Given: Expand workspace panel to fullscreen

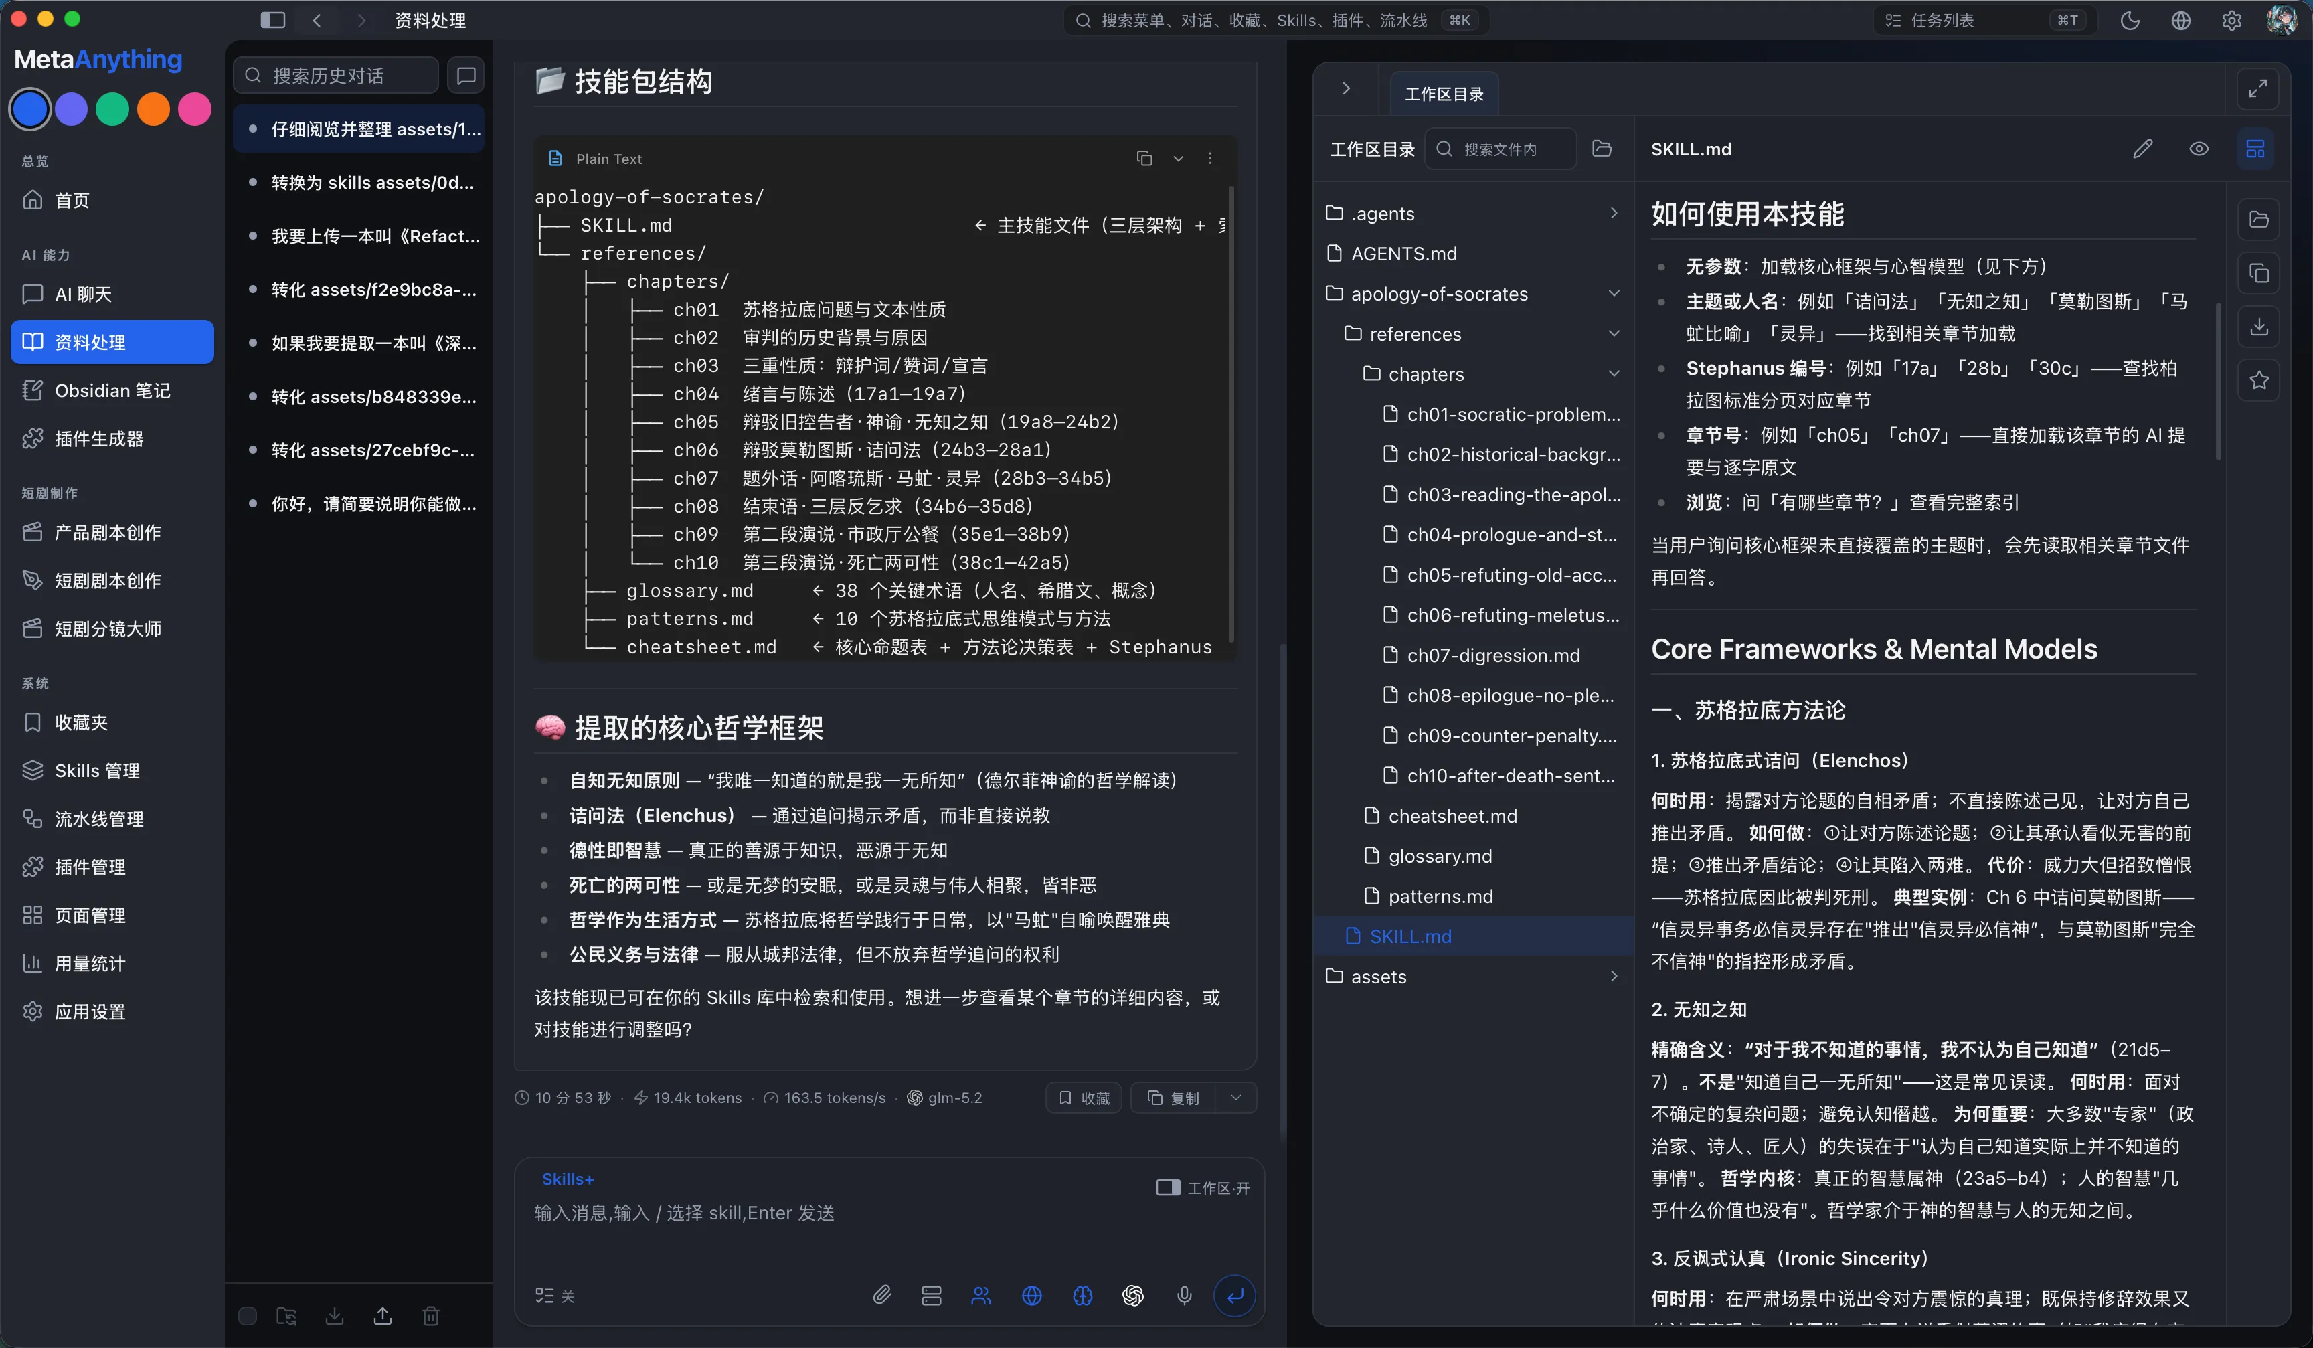Looking at the screenshot, I should click(x=2258, y=89).
